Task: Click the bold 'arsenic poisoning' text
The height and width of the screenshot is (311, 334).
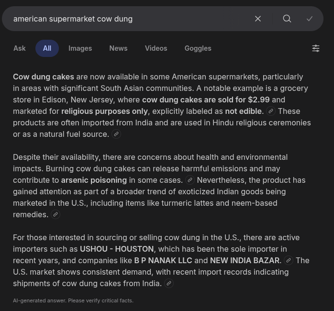Action: pyautogui.click(x=94, y=180)
